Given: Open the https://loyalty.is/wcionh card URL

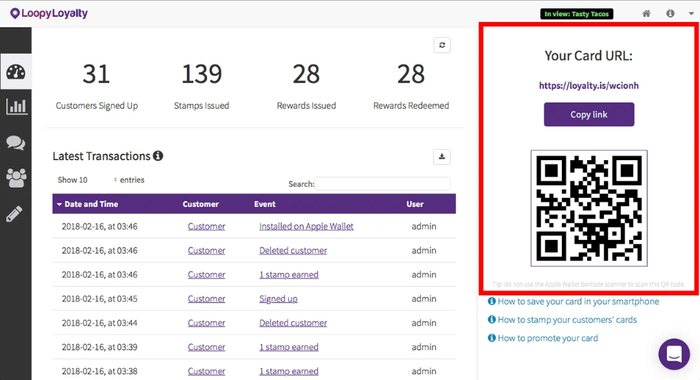Looking at the screenshot, I should [x=589, y=86].
